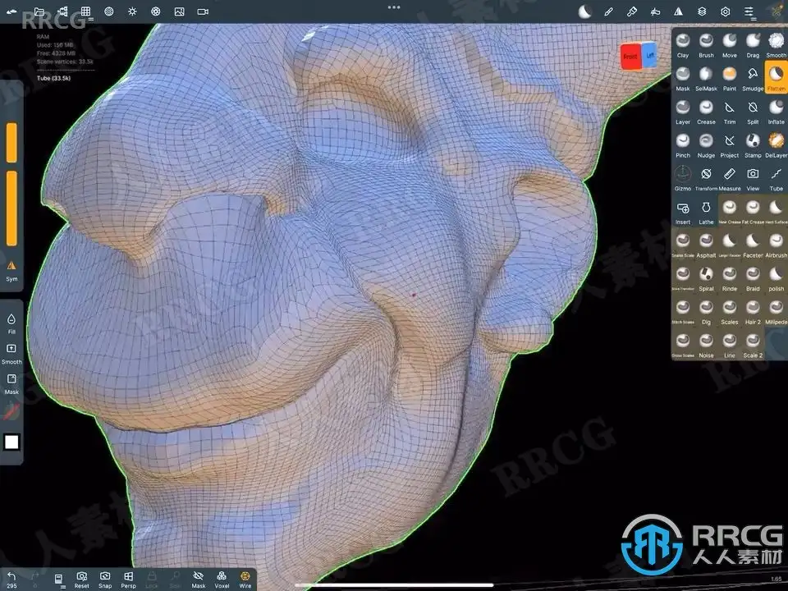Choose the Spiral custom brush
Screen dimensions: 788x591
tap(706, 278)
